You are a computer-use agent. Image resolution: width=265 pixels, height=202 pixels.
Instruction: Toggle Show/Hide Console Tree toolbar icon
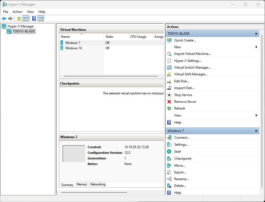coord(26,18)
